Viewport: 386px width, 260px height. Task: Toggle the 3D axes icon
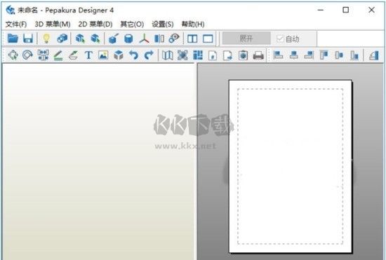144,39
